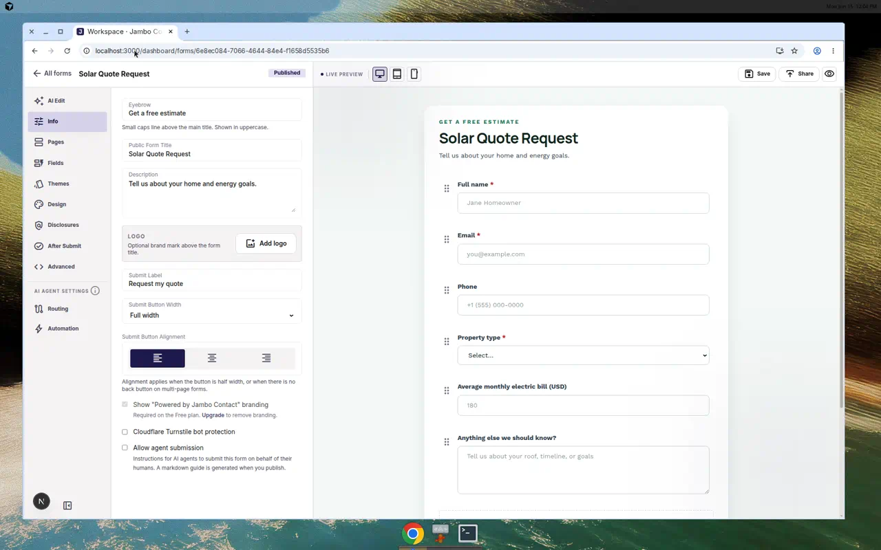The height and width of the screenshot is (550, 881).
Task: Click the Public Form Title field
Action: 212,150
